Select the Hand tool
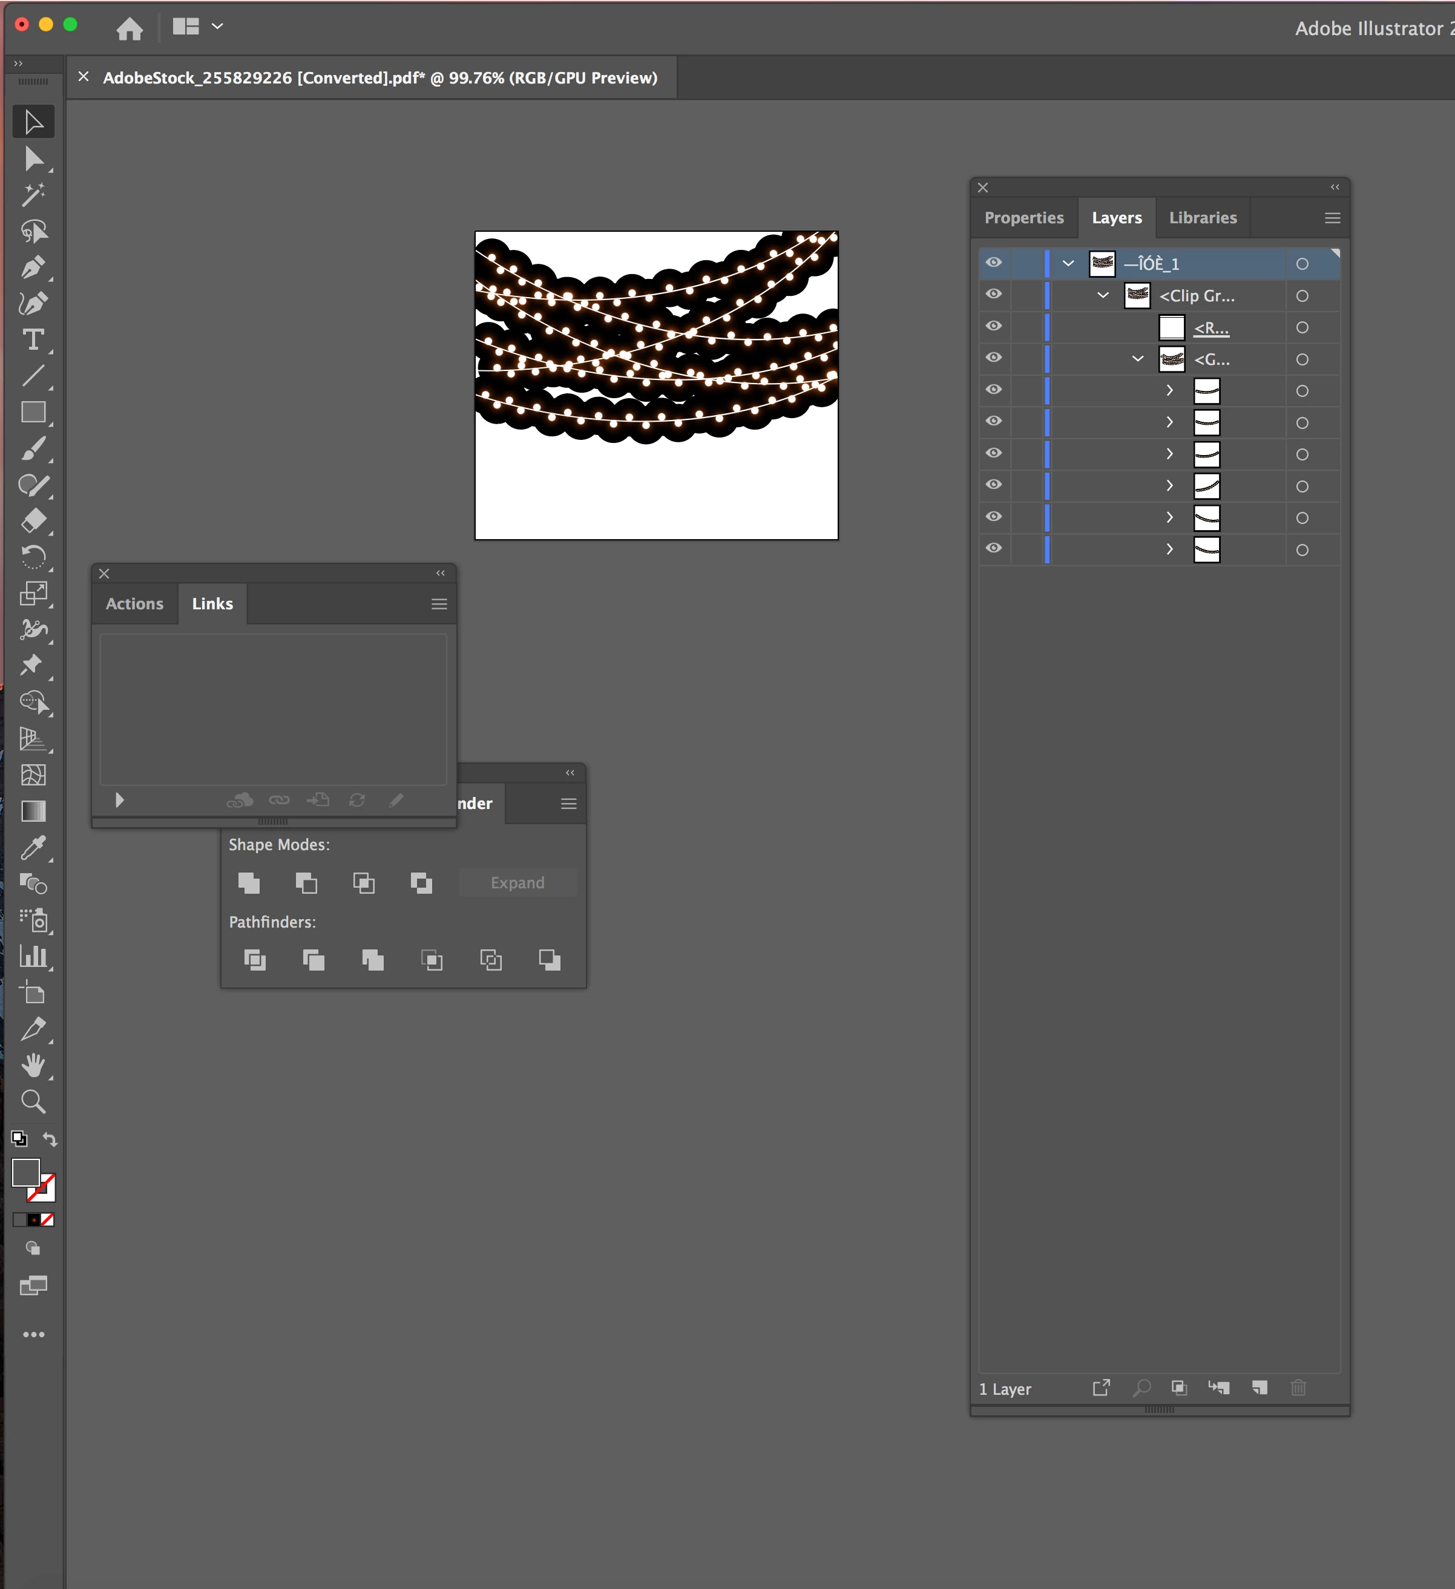This screenshot has height=1589, width=1455. click(32, 1066)
